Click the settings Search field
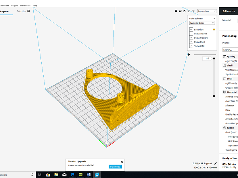 [x=230, y=50]
